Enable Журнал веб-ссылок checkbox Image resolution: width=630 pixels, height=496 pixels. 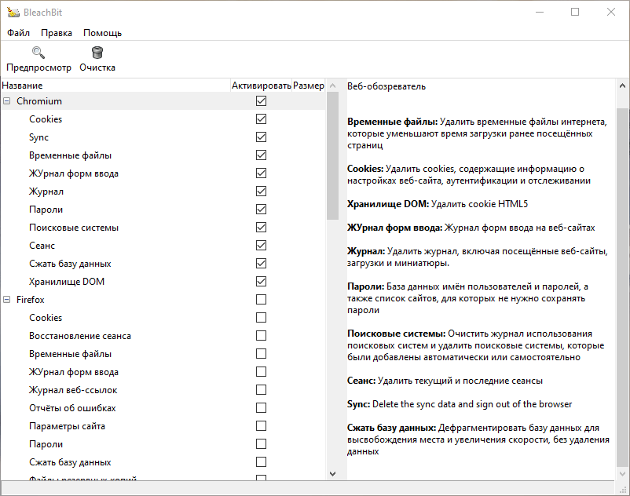pos(261,390)
